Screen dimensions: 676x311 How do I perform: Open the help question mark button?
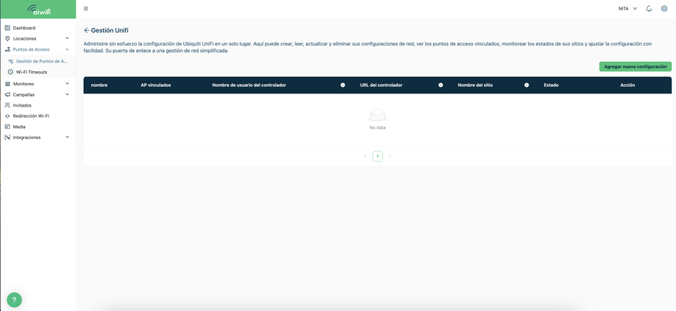pos(14,300)
